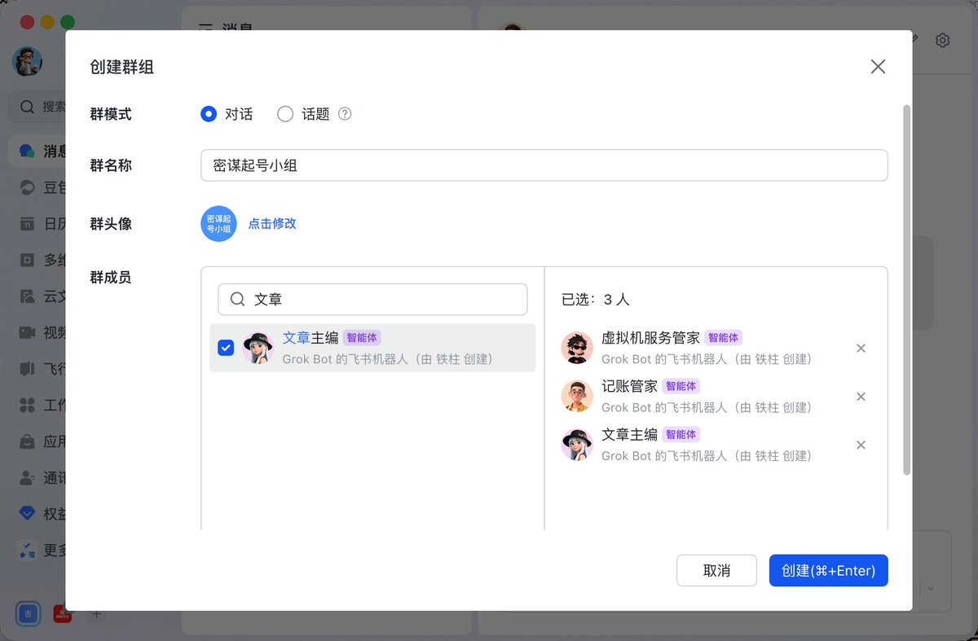Click the 创建(⌘+Enter) button
The height and width of the screenshot is (641, 978).
(828, 571)
